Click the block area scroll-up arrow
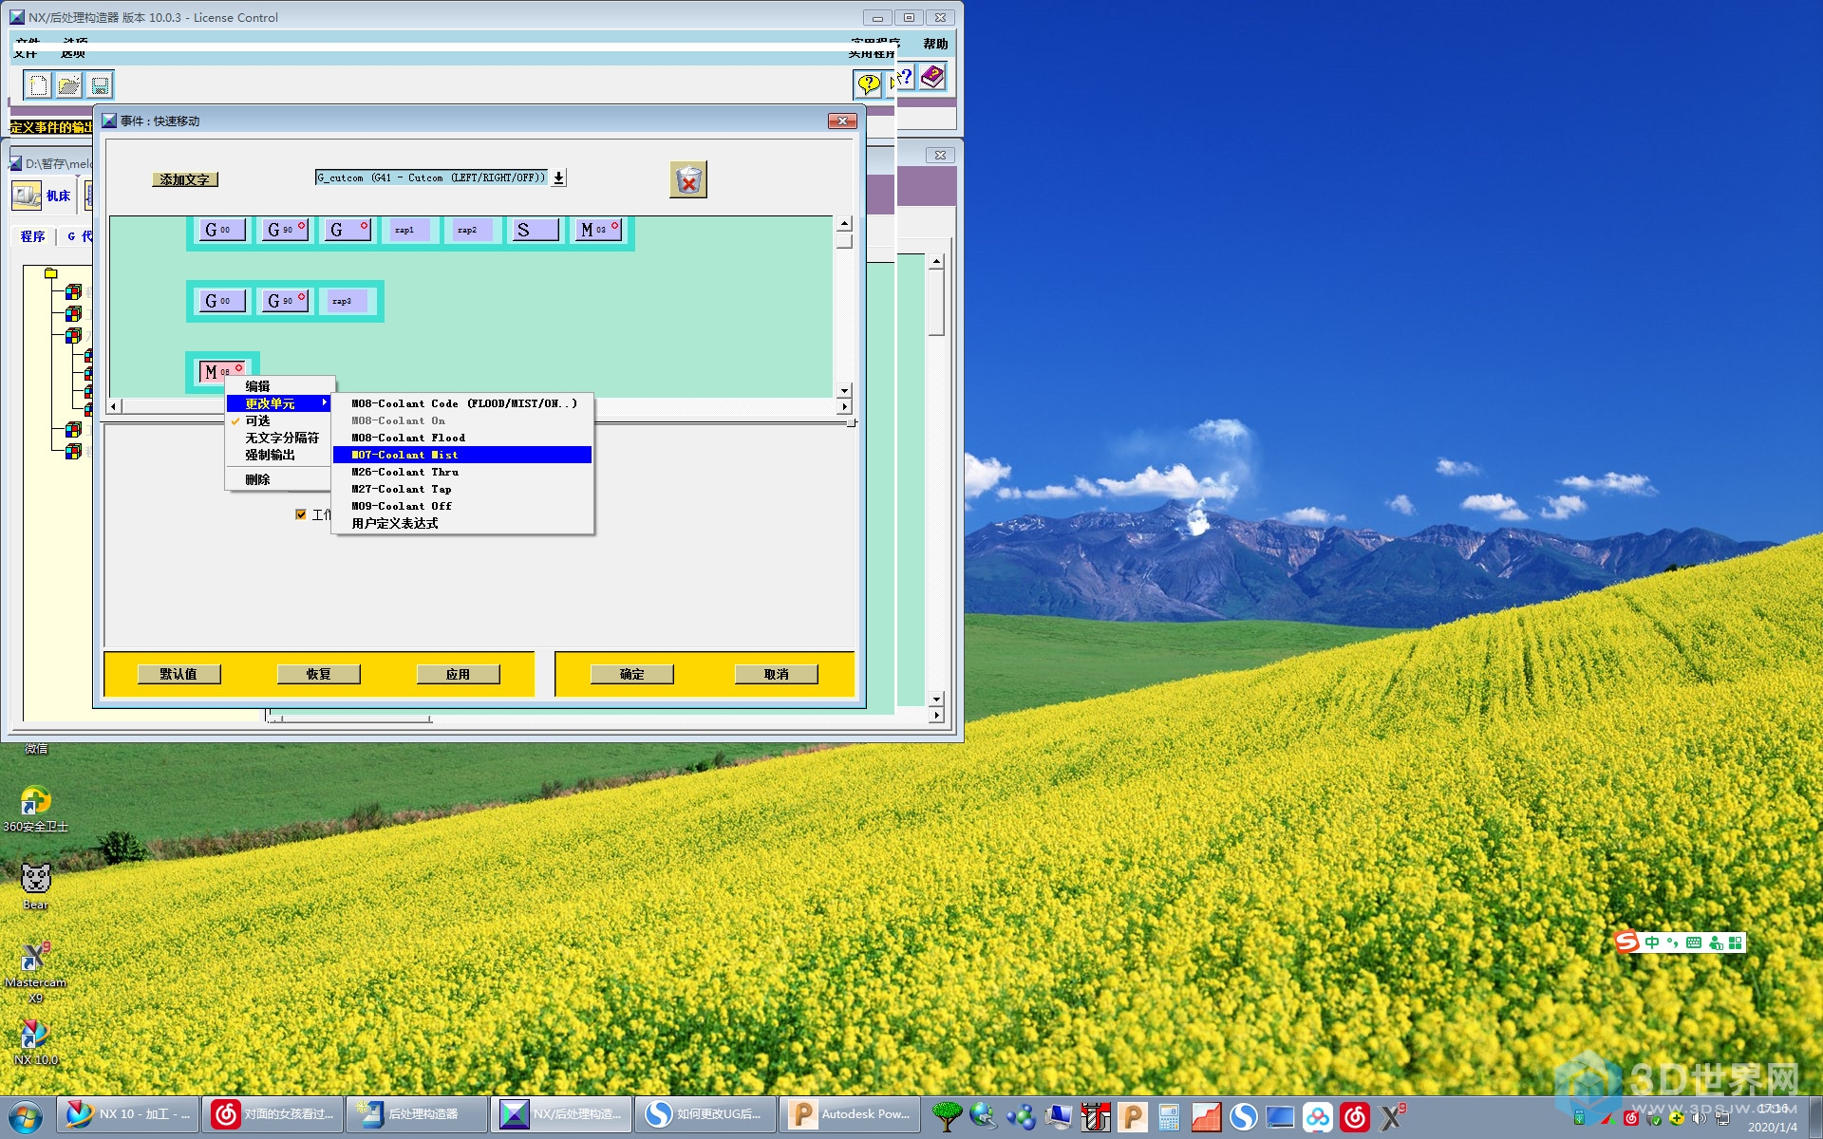This screenshot has width=1823, height=1139. coord(844,224)
